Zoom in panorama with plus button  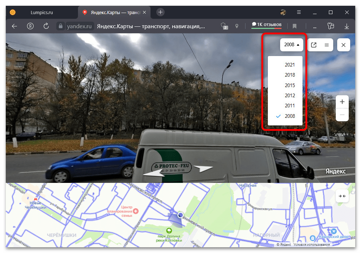[342, 102]
